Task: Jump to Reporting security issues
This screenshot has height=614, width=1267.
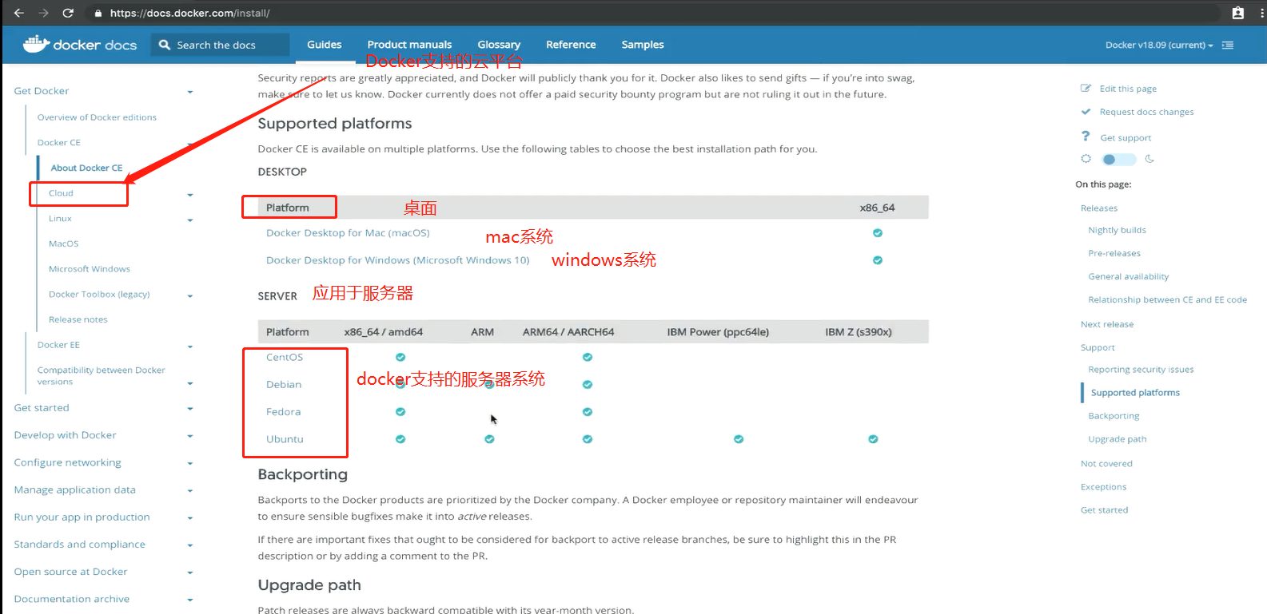Action: [1141, 370]
